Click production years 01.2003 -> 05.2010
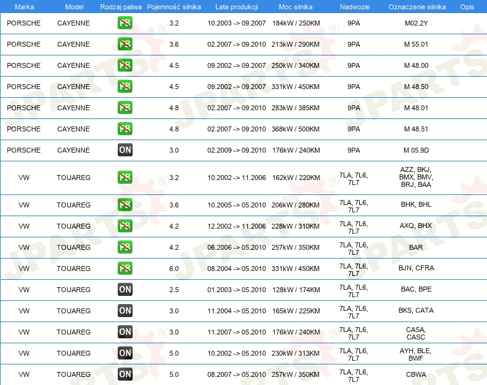487x385 pixels. [x=237, y=290]
